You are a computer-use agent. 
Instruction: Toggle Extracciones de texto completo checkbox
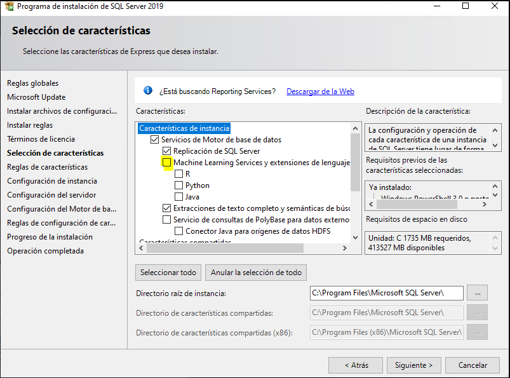pos(166,208)
